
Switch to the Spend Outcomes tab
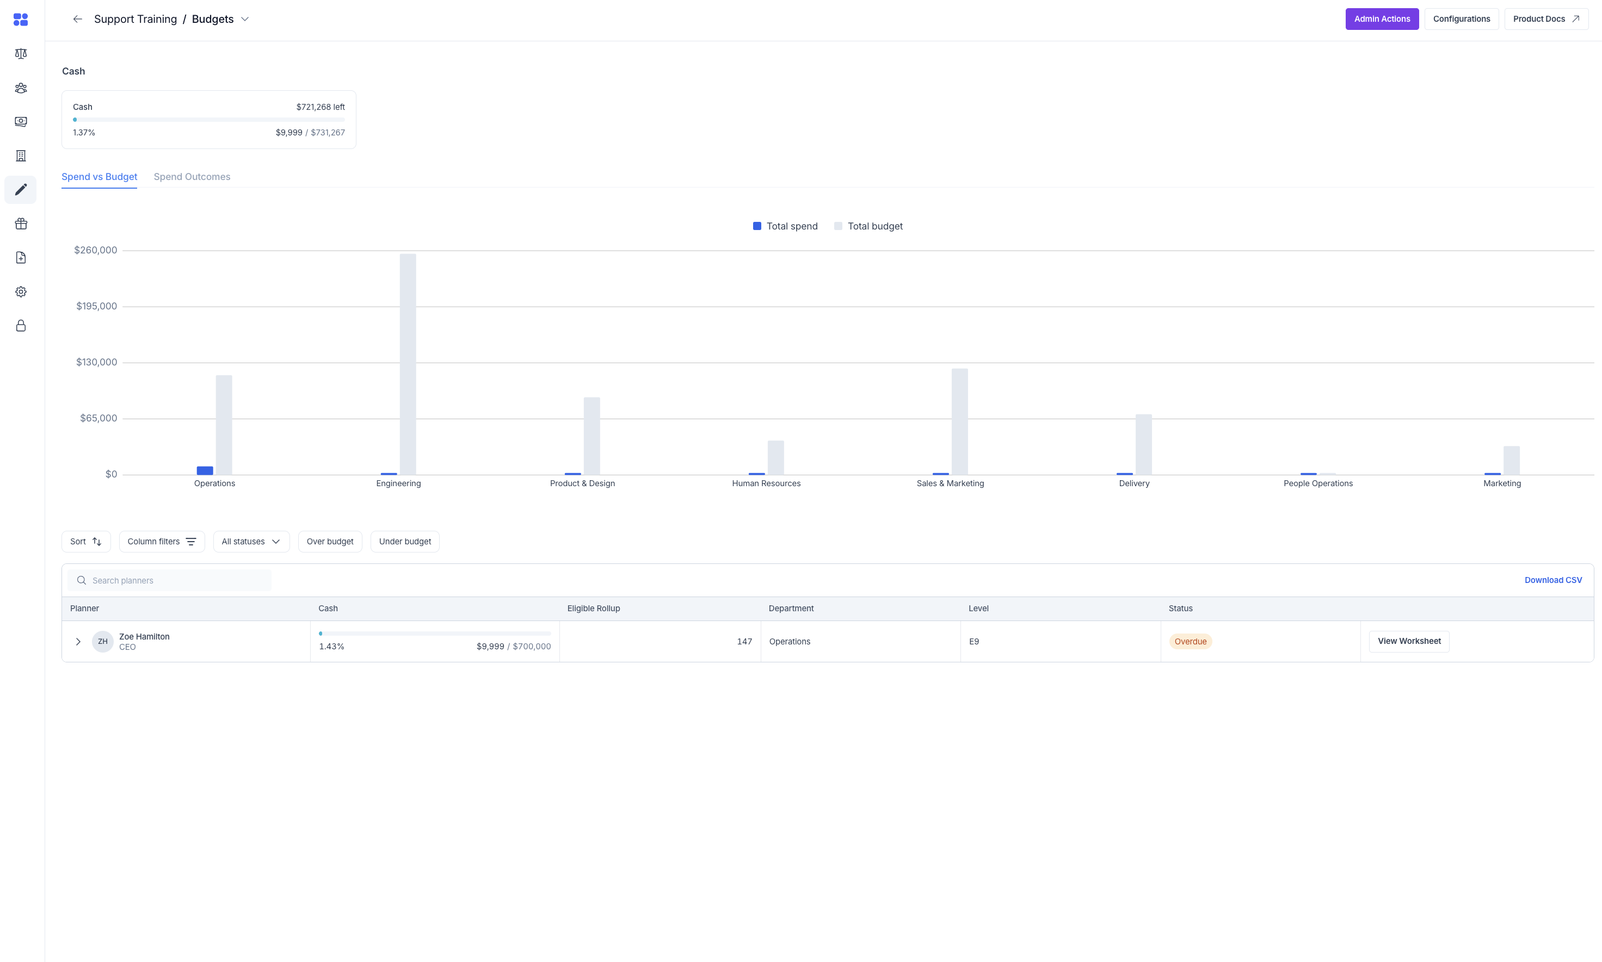[192, 176]
